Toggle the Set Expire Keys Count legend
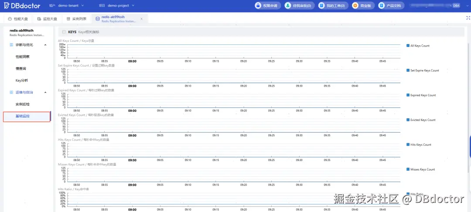 [x=423, y=71]
